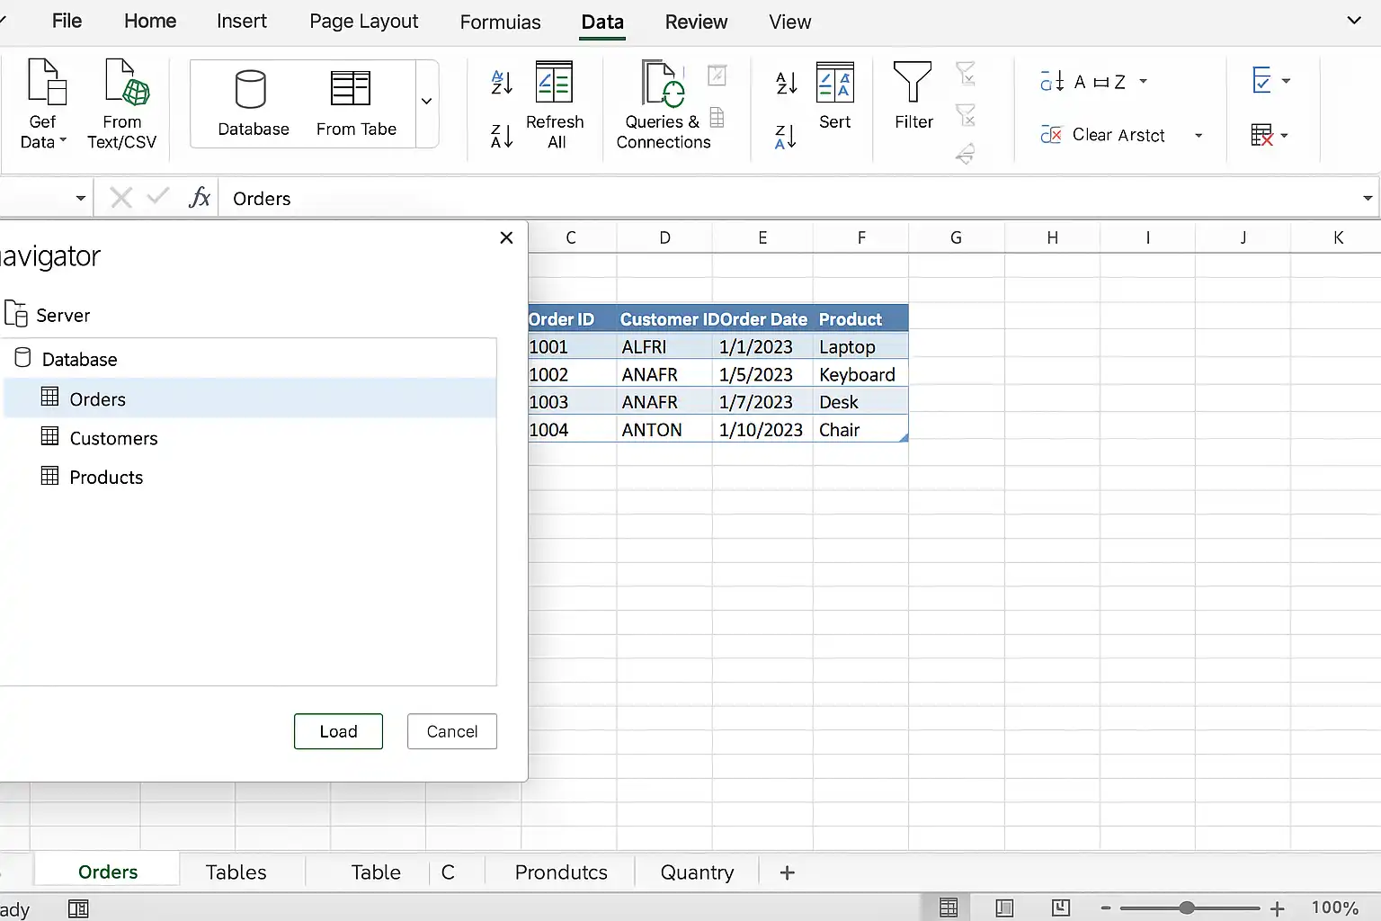Switch to Page Layout view icon in status bar
Screen dimensions: 1381x921
1004,908
